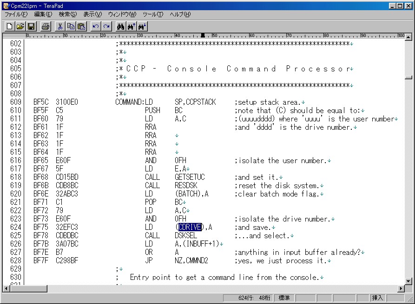Click the COMMAND: label on line 609
This screenshot has height=304, width=415.
click(130, 102)
